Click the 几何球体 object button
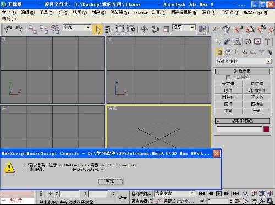Image resolution: width=275 pixels, height=205 pixels. pos(257,90)
